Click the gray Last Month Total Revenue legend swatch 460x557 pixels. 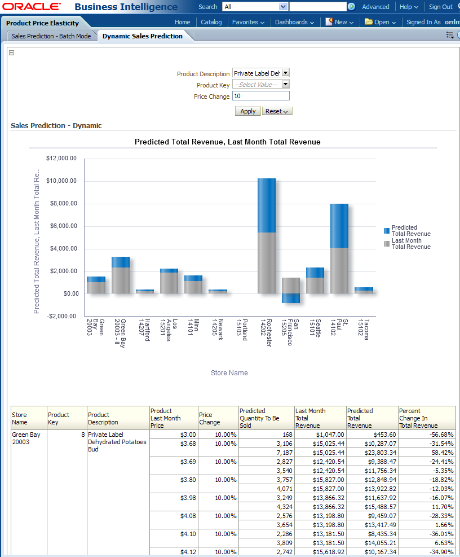coord(386,244)
